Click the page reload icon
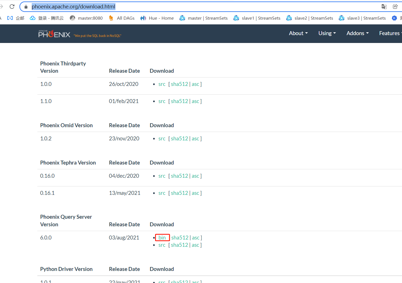Viewport: 402px width, 283px height. tap(12, 6)
